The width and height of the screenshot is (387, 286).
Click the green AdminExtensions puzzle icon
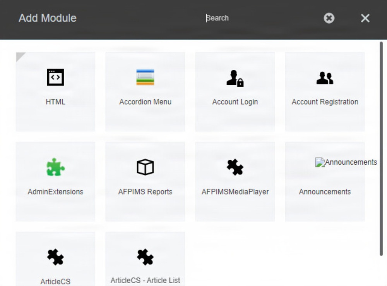[55, 167]
